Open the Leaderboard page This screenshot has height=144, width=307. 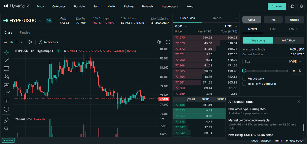[x=170, y=7]
